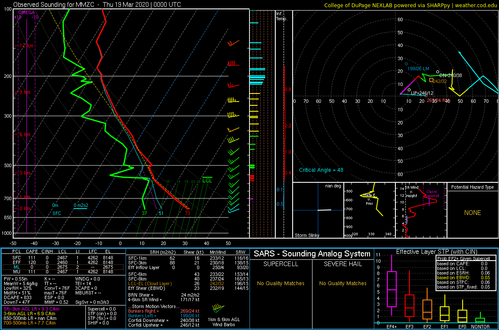Open the Storm Slinky panel label
The height and width of the screenshot is (330, 499).
[x=307, y=235]
